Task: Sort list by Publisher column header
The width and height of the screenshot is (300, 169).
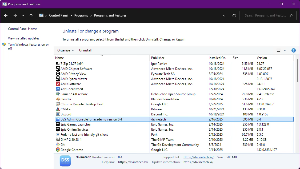Action: click(158, 58)
